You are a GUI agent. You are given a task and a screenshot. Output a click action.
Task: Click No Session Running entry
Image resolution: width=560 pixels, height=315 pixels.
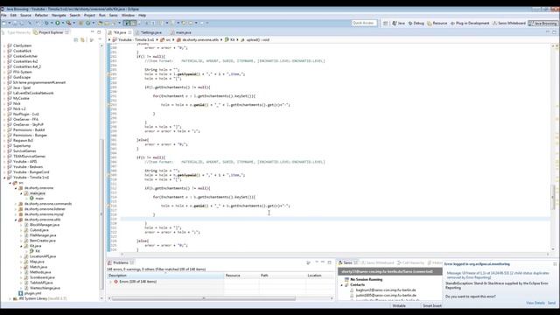pyautogui.click(x=366, y=280)
